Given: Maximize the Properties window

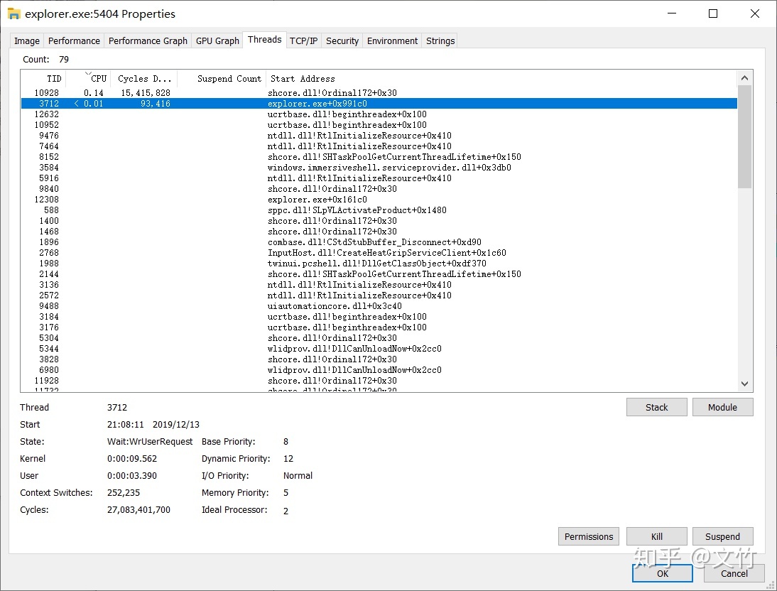Looking at the screenshot, I should [713, 13].
